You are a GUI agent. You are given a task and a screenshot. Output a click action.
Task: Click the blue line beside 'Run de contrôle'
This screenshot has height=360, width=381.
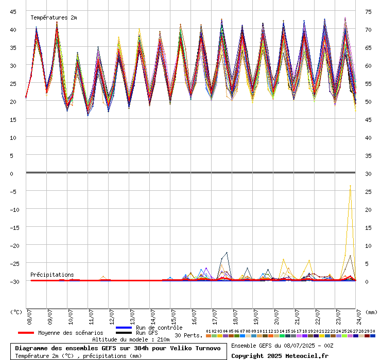click(x=124, y=328)
